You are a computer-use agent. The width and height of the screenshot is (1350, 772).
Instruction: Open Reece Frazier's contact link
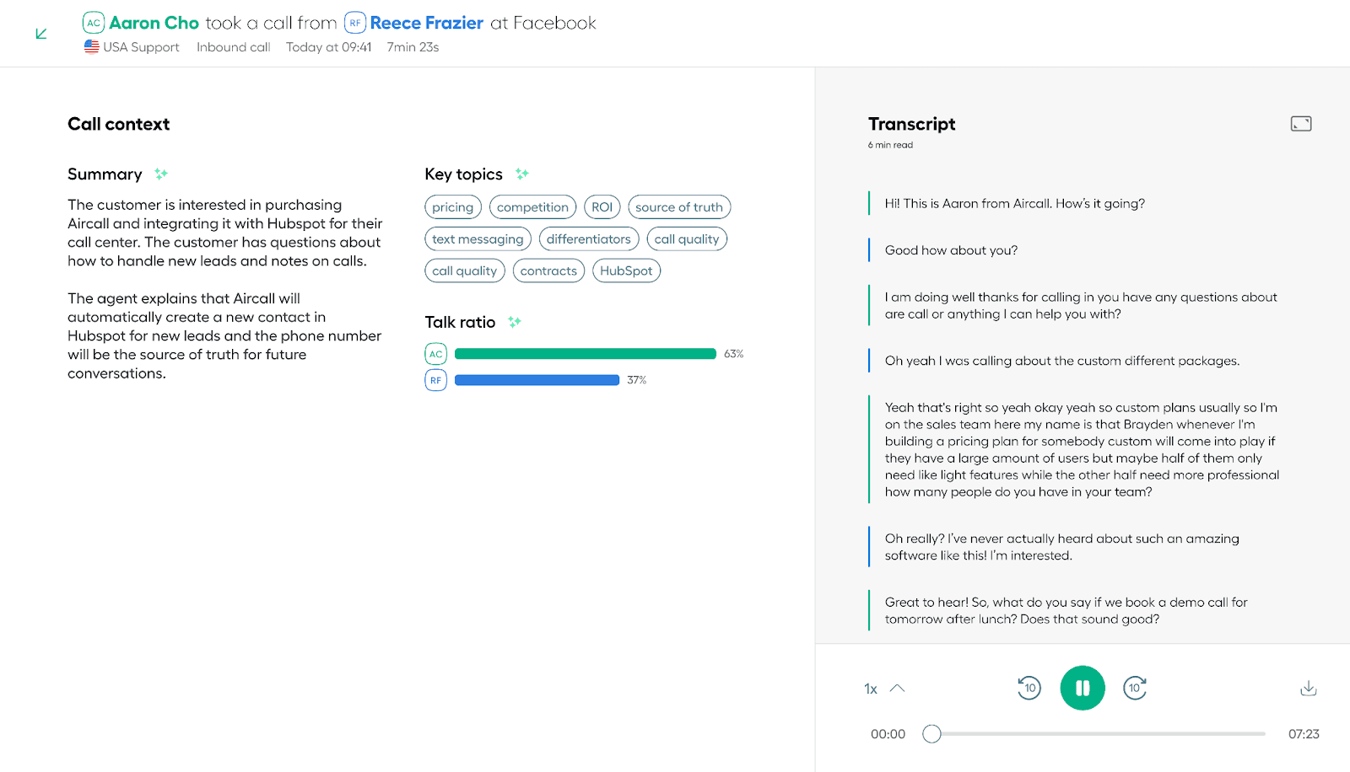(x=426, y=23)
